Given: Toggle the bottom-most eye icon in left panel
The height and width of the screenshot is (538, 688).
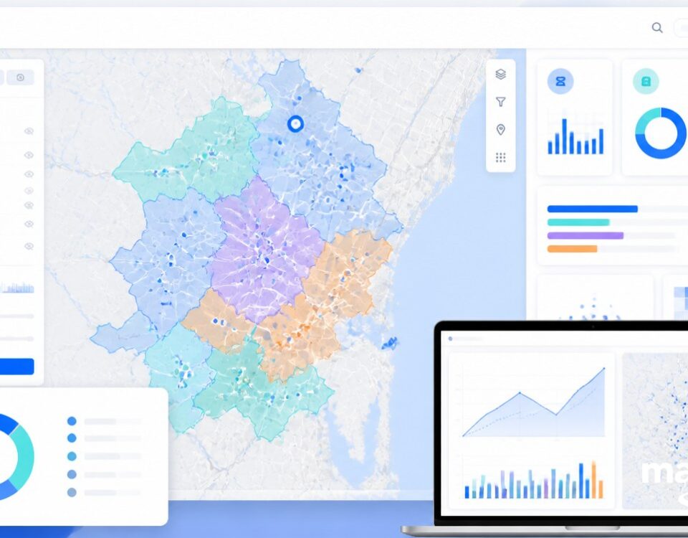Looking at the screenshot, I should click(x=29, y=246).
